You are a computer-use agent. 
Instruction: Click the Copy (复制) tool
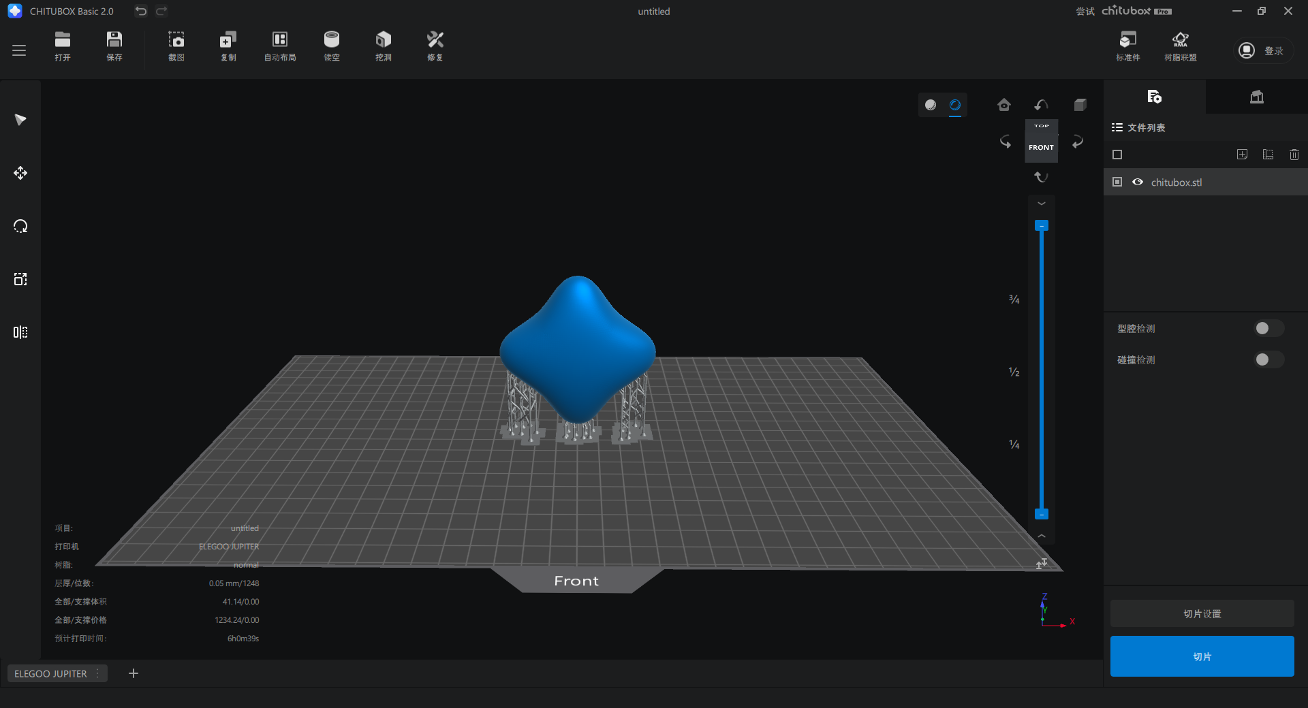228,46
